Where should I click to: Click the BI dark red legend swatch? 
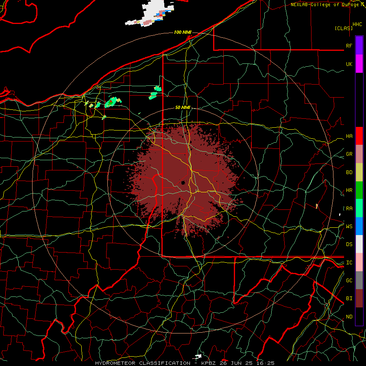pos(359,298)
